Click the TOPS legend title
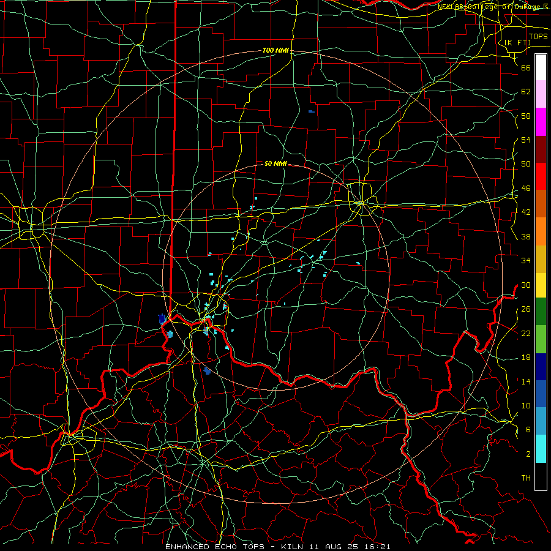The width and height of the screenshot is (551, 551). 538,36
